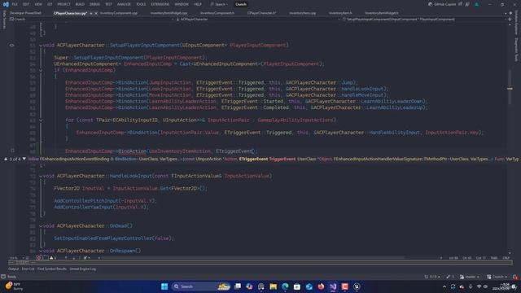521x293 pixels.
Task: Click the code cleanup brush icon
Action: (x=85, y=258)
